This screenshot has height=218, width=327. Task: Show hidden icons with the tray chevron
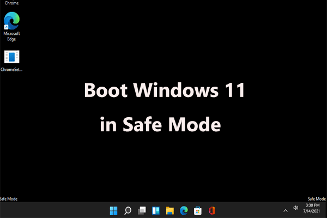tap(286, 211)
